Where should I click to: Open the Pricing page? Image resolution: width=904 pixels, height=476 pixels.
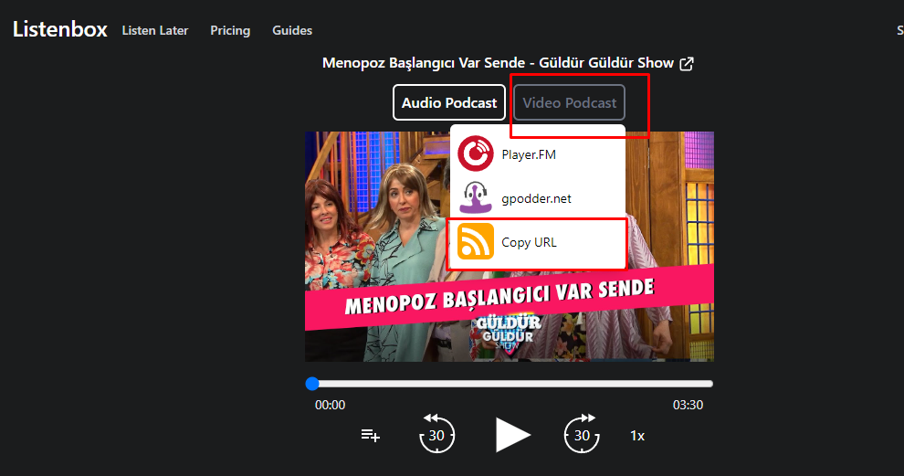[x=230, y=30]
